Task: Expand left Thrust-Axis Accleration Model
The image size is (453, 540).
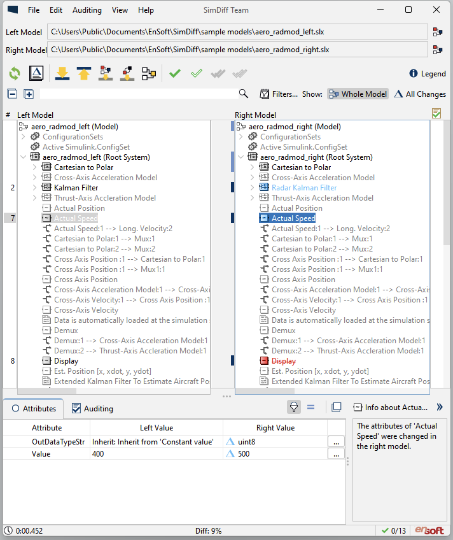Action: [x=35, y=198]
